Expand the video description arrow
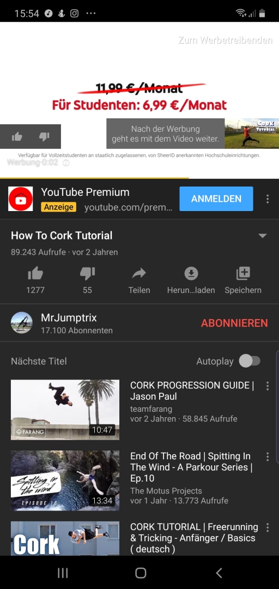Image resolution: width=279 pixels, height=589 pixels. (x=263, y=236)
